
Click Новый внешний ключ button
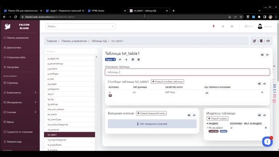coord(151,113)
